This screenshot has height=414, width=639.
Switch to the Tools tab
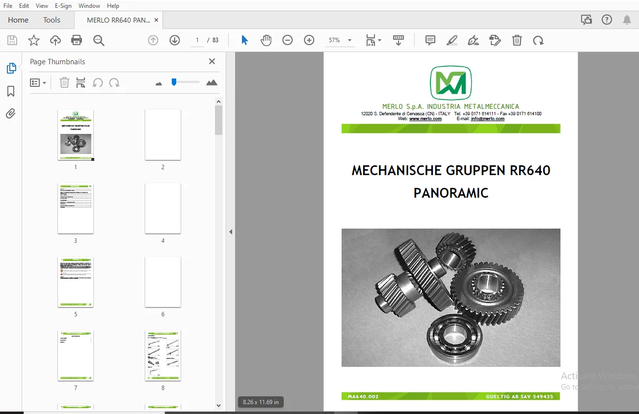(52, 20)
